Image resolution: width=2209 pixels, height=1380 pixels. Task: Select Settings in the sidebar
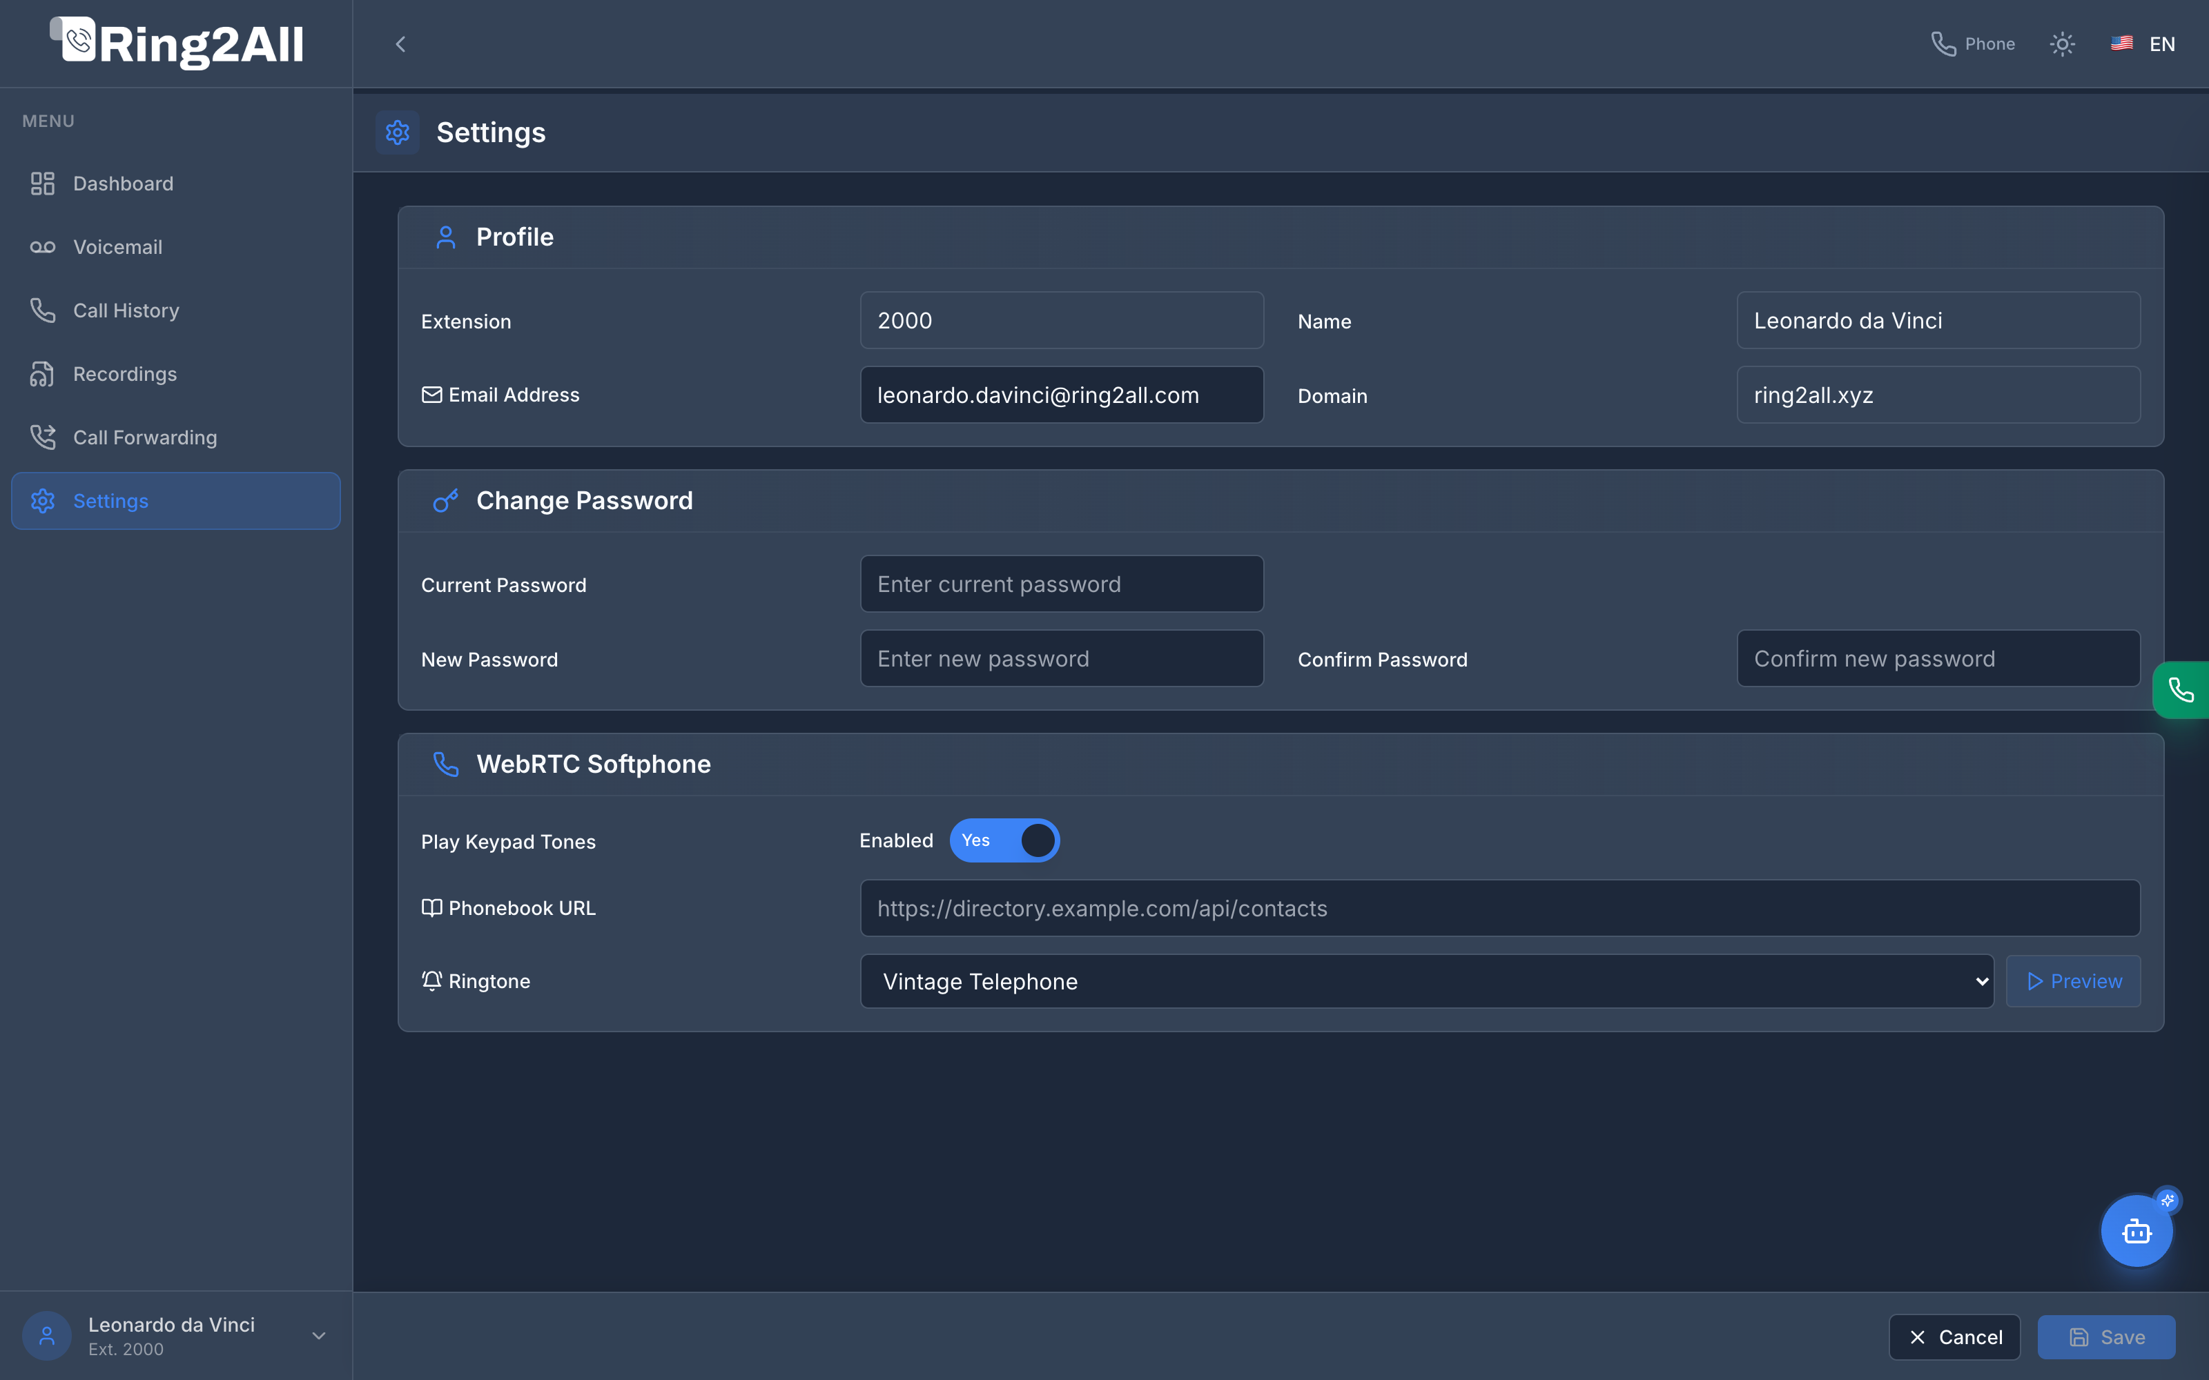(175, 501)
